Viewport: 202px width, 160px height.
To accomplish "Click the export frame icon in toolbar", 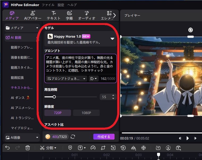I will (x=178, y=148).
